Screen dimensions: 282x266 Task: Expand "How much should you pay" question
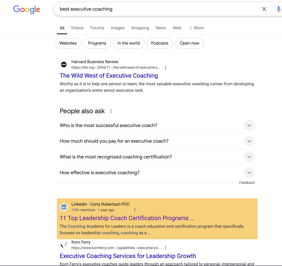(157, 141)
